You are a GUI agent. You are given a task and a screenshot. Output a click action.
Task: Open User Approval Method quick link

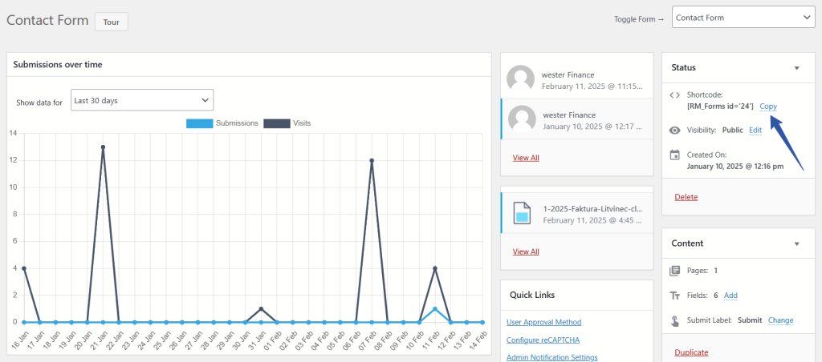tap(543, 322)
